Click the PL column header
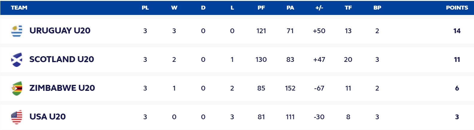 145,8
